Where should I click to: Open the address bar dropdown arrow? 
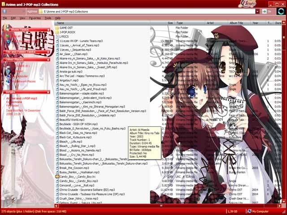pyautogui.click(x=257, y=12)
